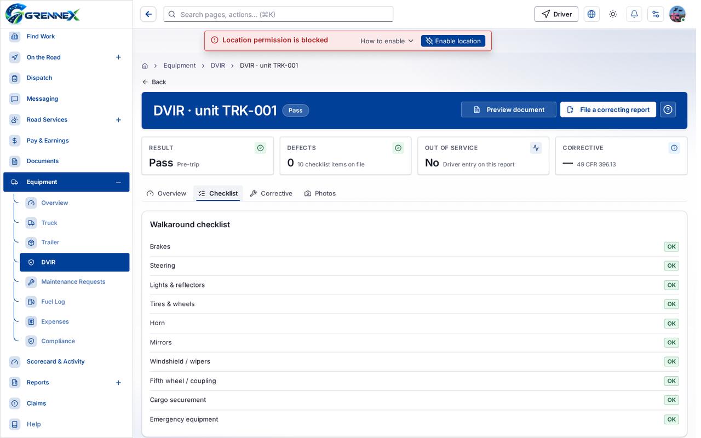The image size is (701, 438).
Task: Click the Equipment breadcrumb link
Action: click(180, 66)
